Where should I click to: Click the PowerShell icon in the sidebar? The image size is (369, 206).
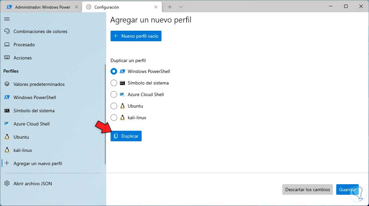7,97
